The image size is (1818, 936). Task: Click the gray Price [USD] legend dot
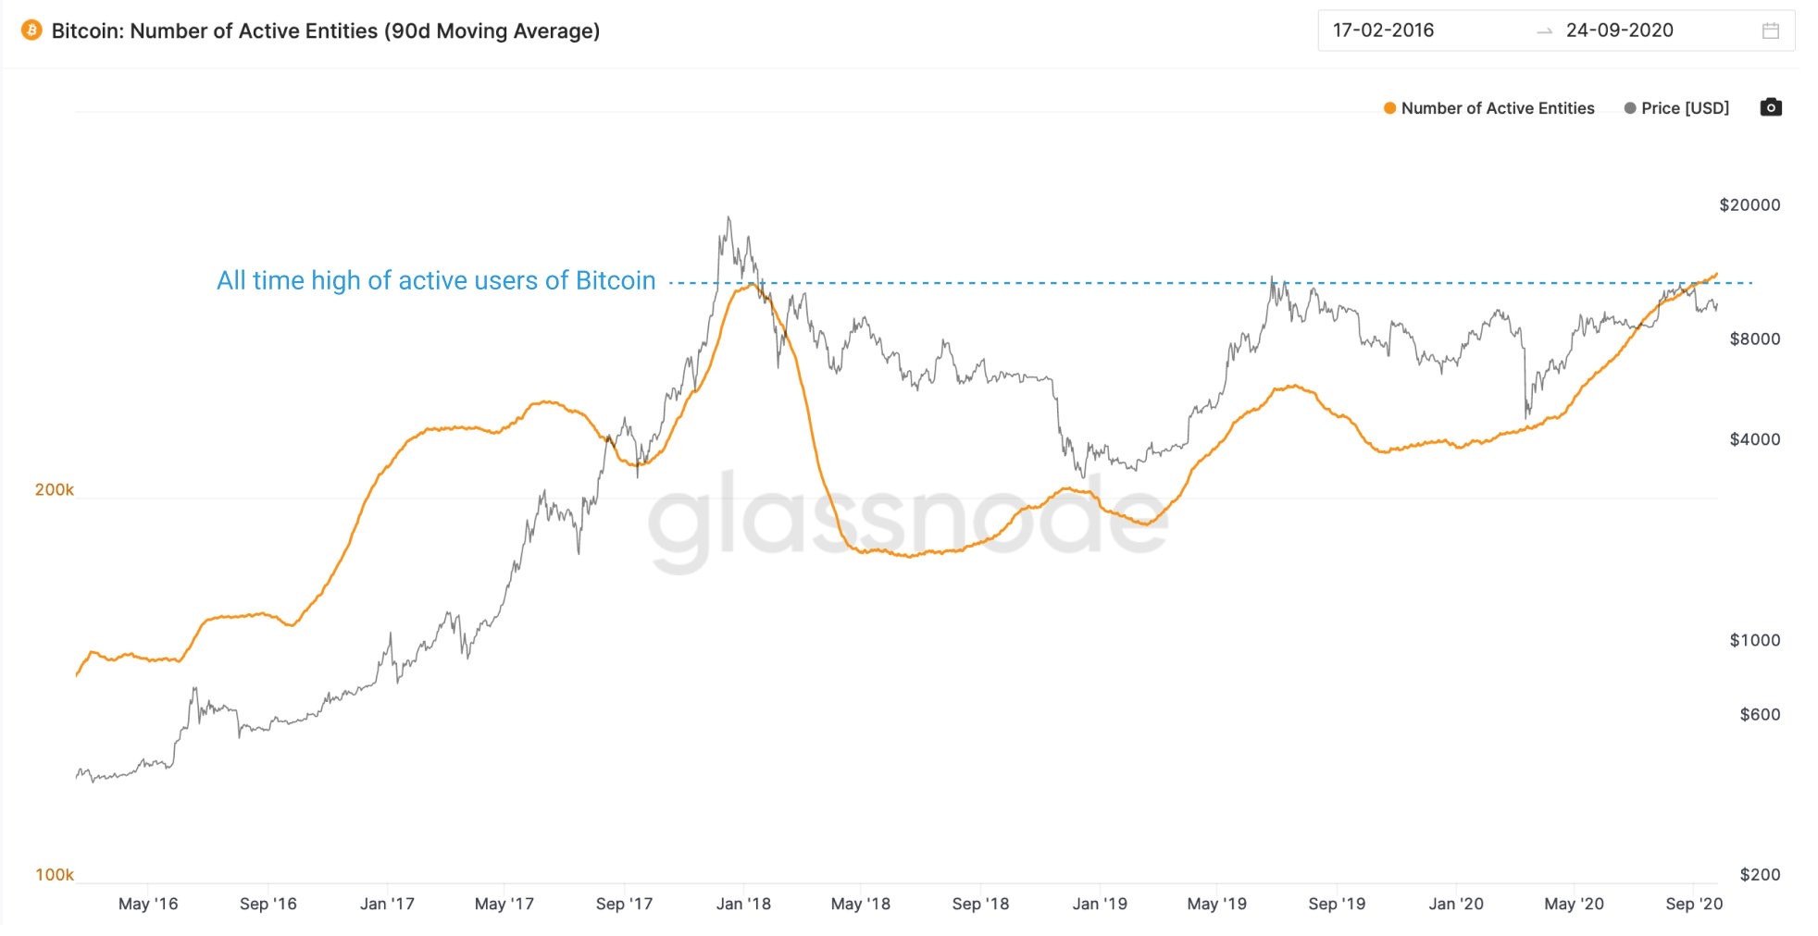1629,108
